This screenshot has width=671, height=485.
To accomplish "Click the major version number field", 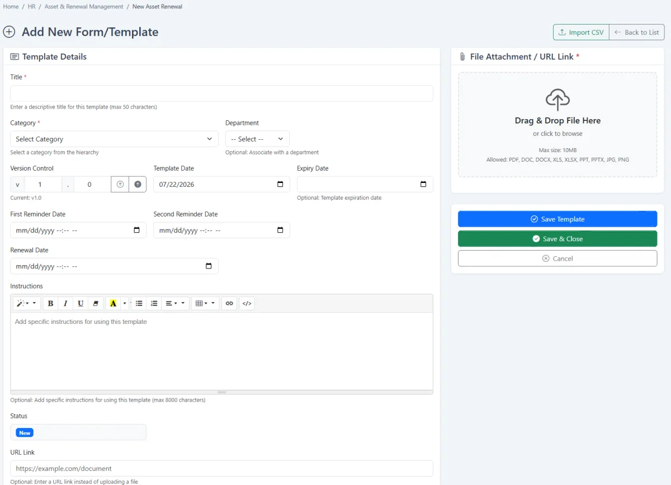I will (42, 184).
